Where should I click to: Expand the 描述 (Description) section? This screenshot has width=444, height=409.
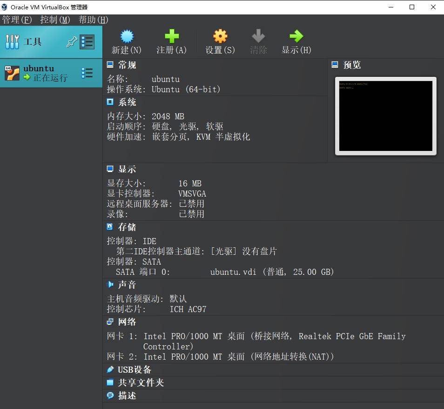click(x=127, y=395)
